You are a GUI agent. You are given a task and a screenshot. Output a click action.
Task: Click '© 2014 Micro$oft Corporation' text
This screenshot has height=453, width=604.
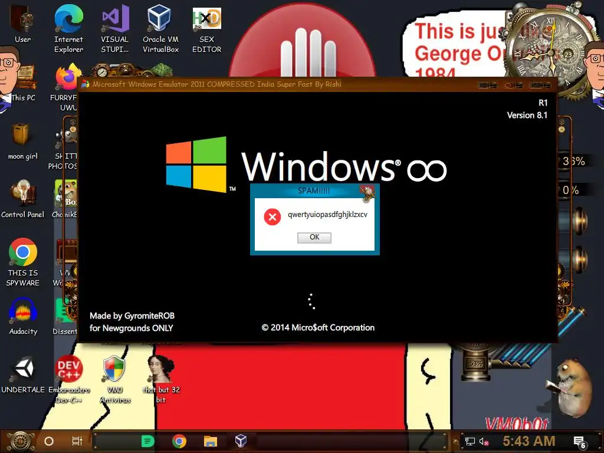pos(318,328)
